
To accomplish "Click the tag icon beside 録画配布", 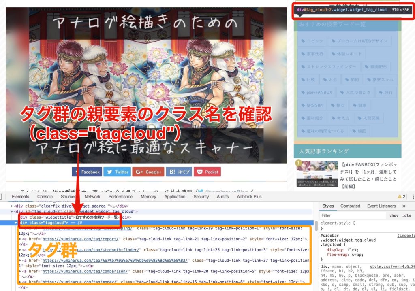I will [367, 66].
